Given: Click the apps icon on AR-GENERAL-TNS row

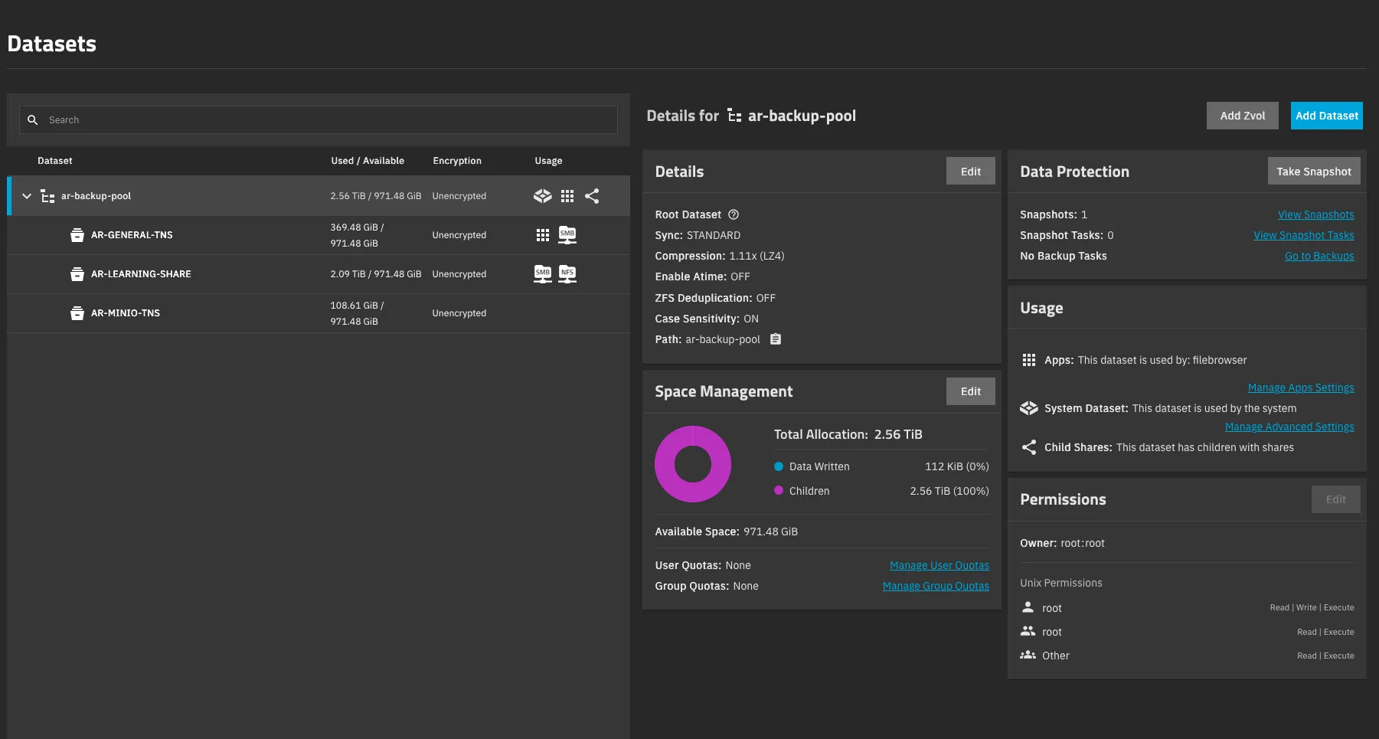Looking at the screenshot, I should [542, 235].
